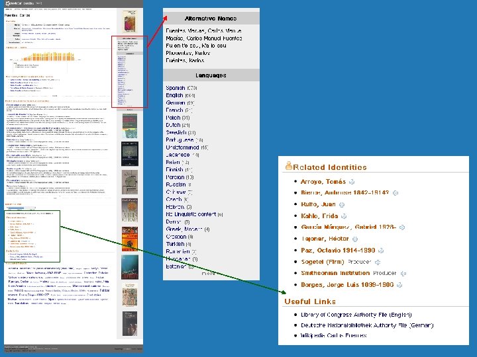Click the plus icon beside Arroyo, Tomás
Screen dimensions: 477x357
[352, 182]
